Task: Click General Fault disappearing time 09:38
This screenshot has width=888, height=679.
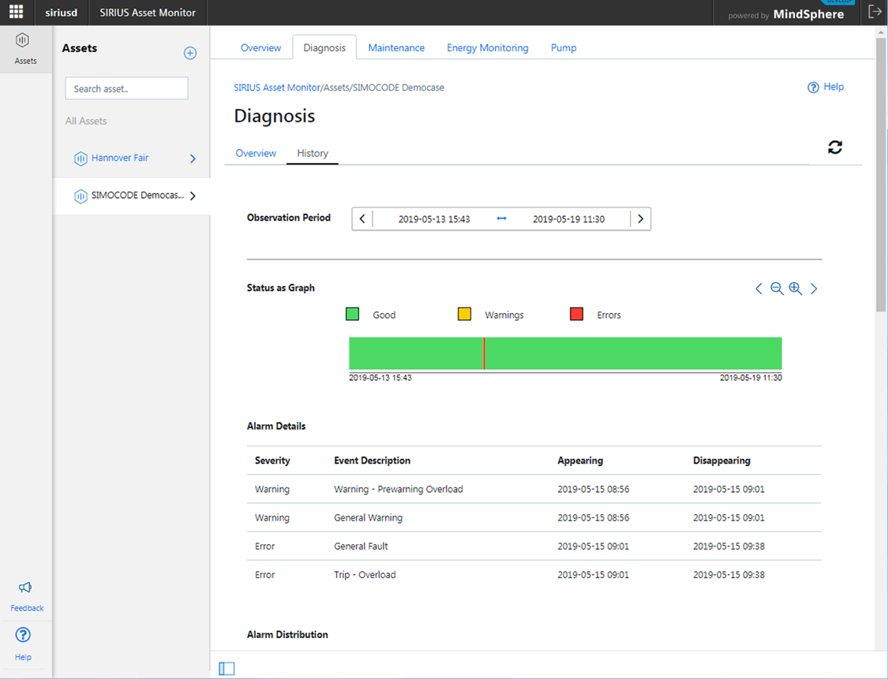Action: point(729,546)
